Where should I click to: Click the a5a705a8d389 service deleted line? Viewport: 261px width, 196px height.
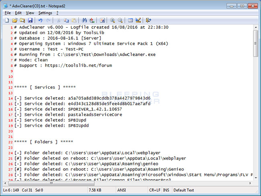tap(82, 98)
